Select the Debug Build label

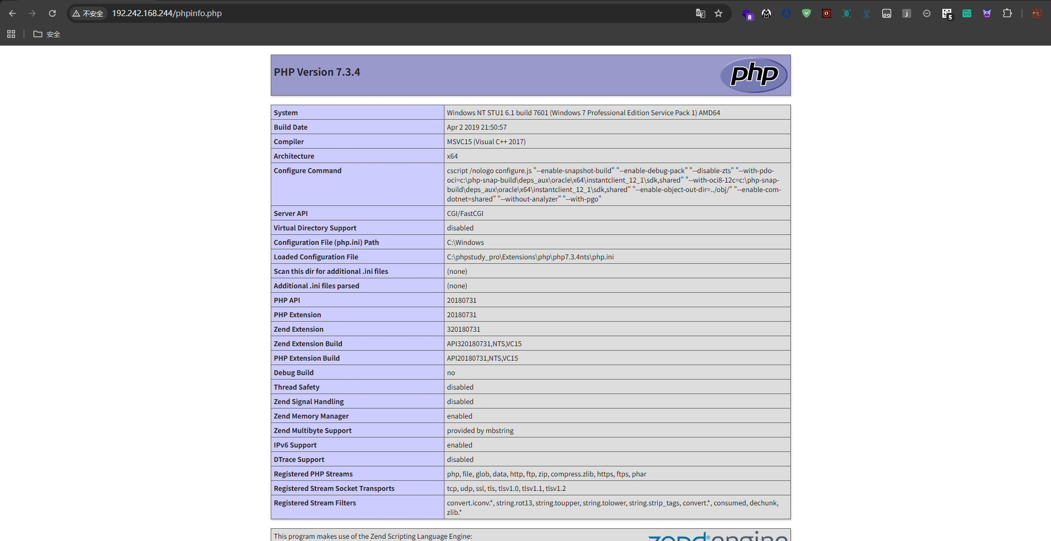(294, 372)
